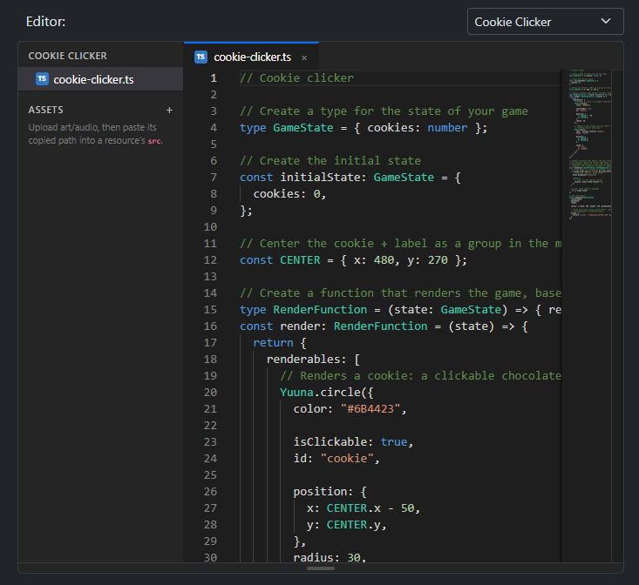
Task: Click the COOKIE CLICKER section header
Action: coord(68,56)
